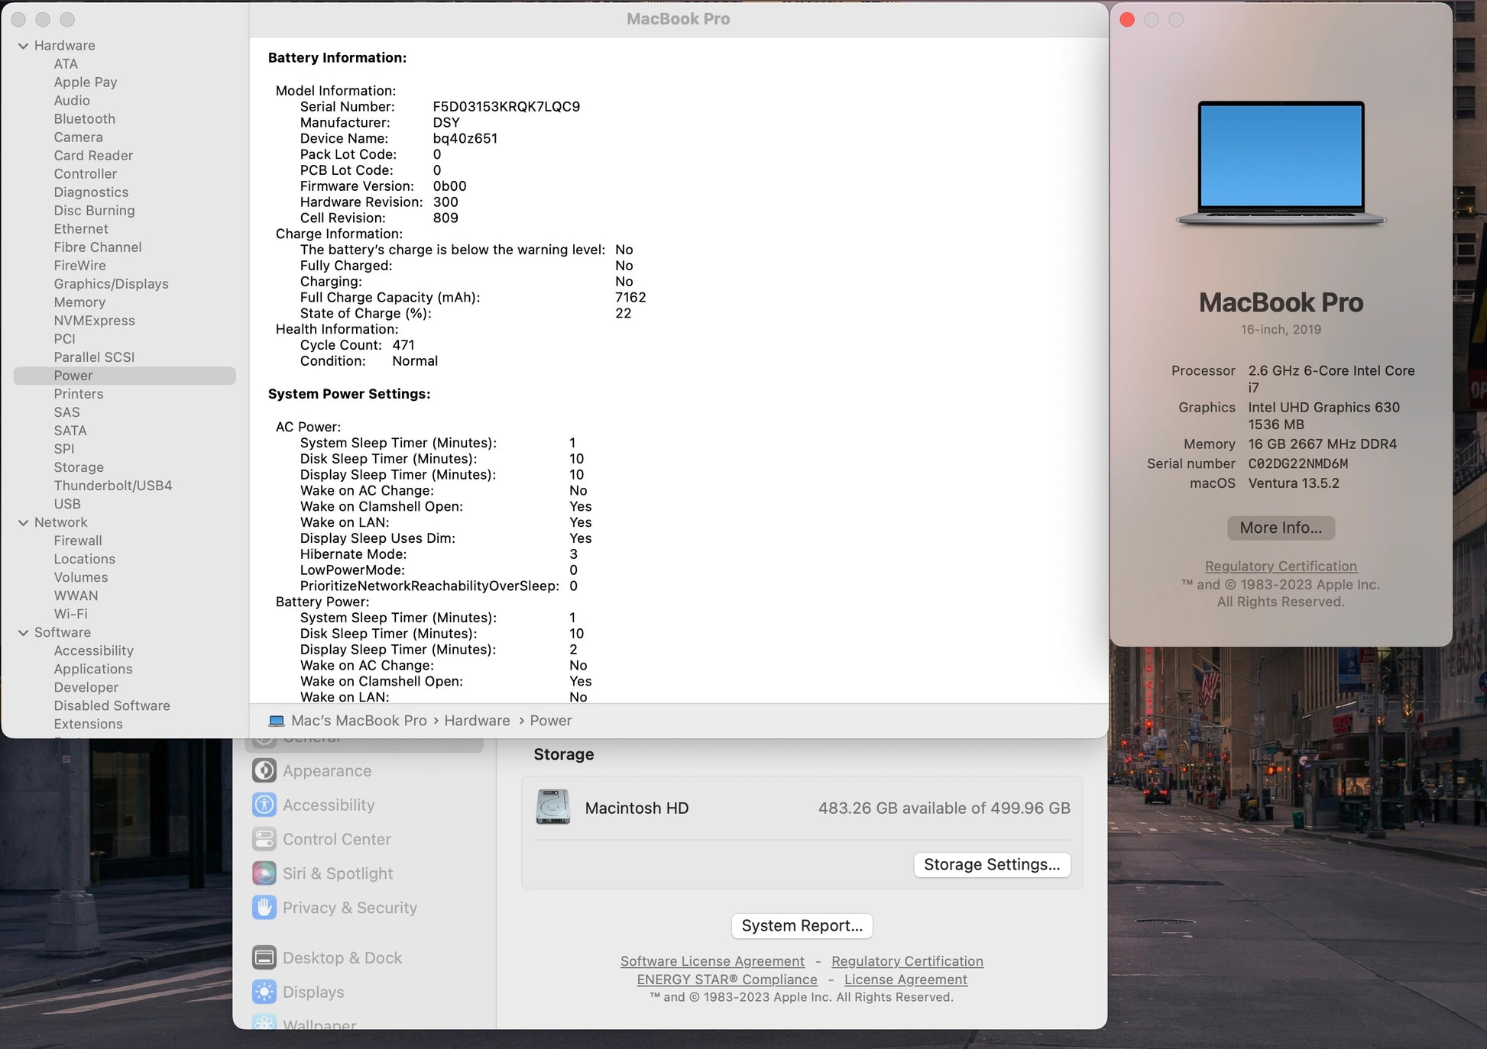The image size is (1487, 1049).
Task: Open the Desktop & Dock icon
Action: coord(264,957)
